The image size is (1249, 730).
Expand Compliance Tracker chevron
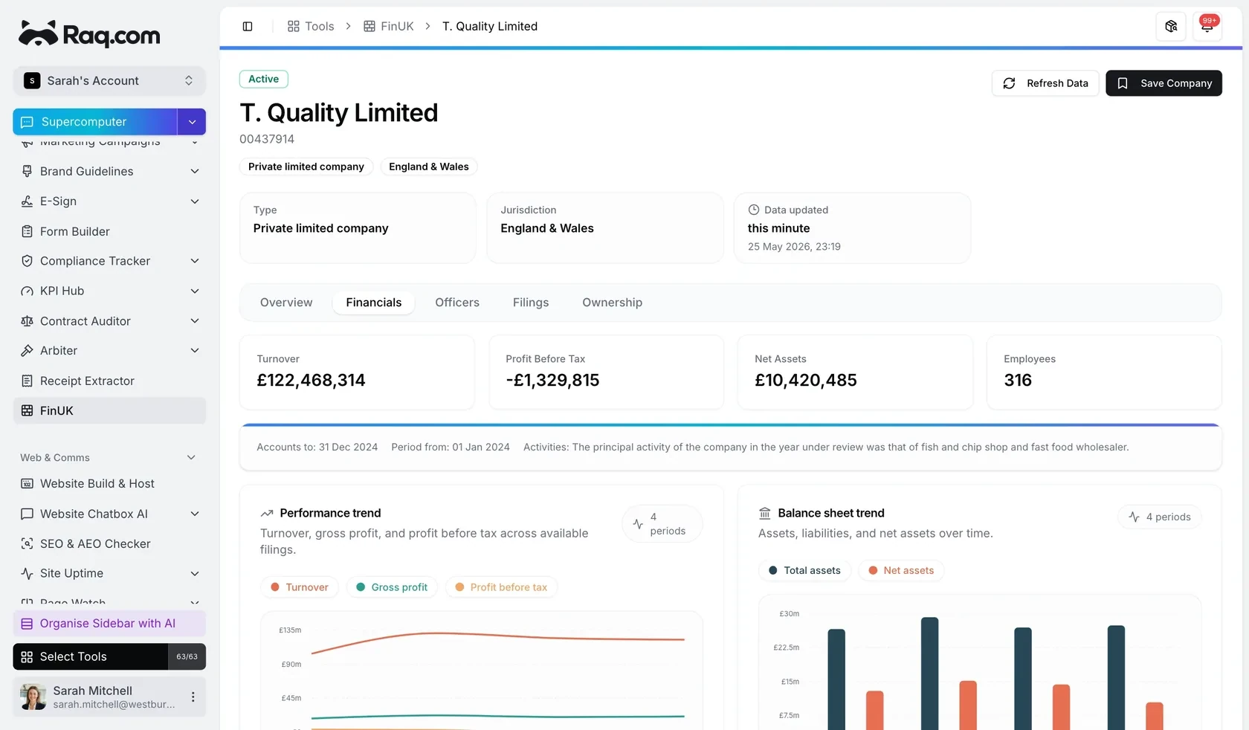click(x=195, y=261)
